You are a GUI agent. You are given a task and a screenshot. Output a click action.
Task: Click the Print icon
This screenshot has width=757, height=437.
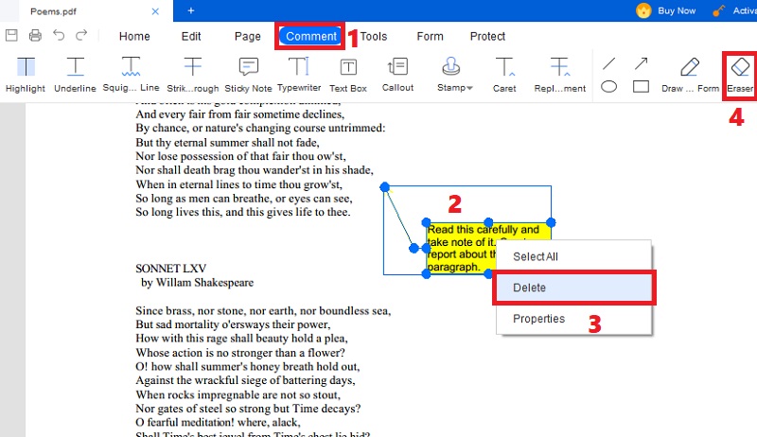tap(35, 35)
